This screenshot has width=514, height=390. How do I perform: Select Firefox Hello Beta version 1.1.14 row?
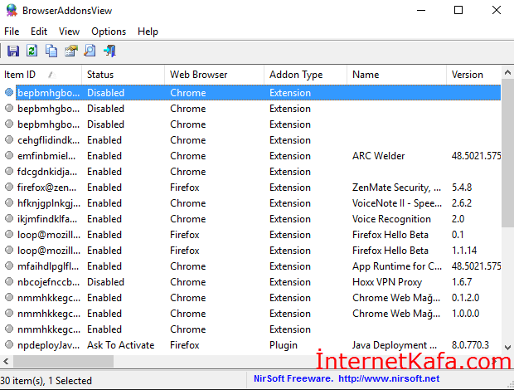click(252, 251)
